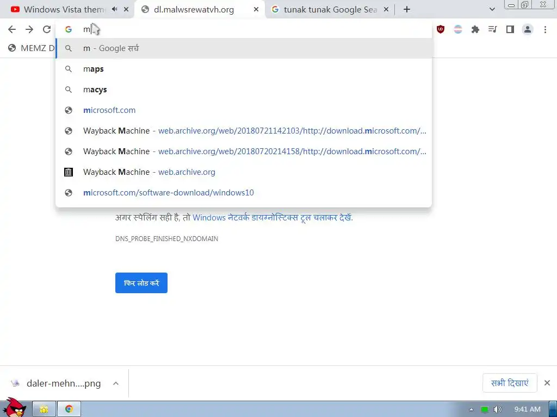Show hidden system tray icons

pos(471,409)
